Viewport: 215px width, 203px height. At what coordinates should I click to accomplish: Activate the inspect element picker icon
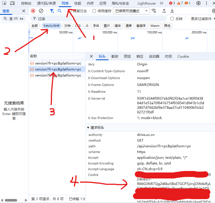pos(4,3)
